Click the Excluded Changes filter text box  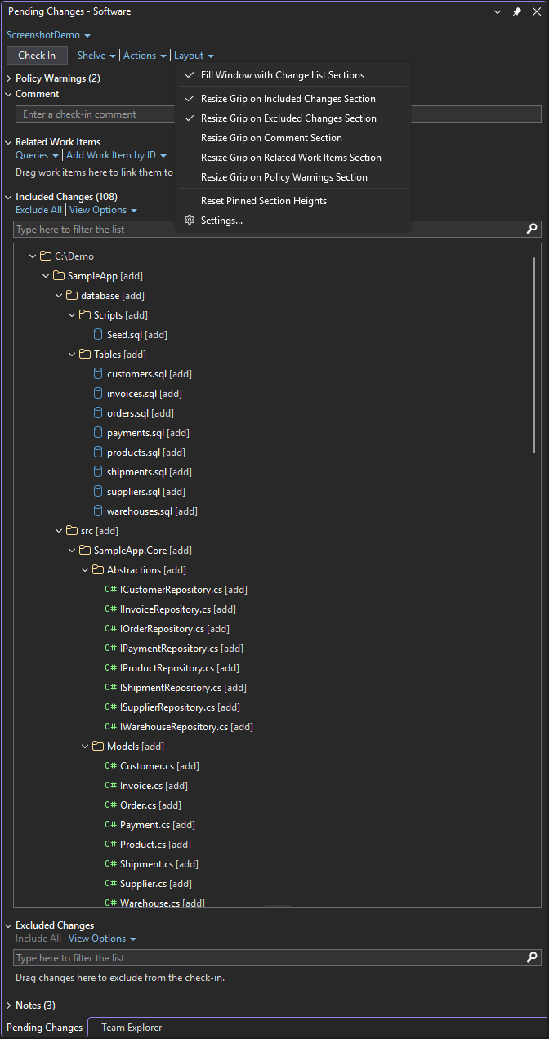tap(270, 958)
